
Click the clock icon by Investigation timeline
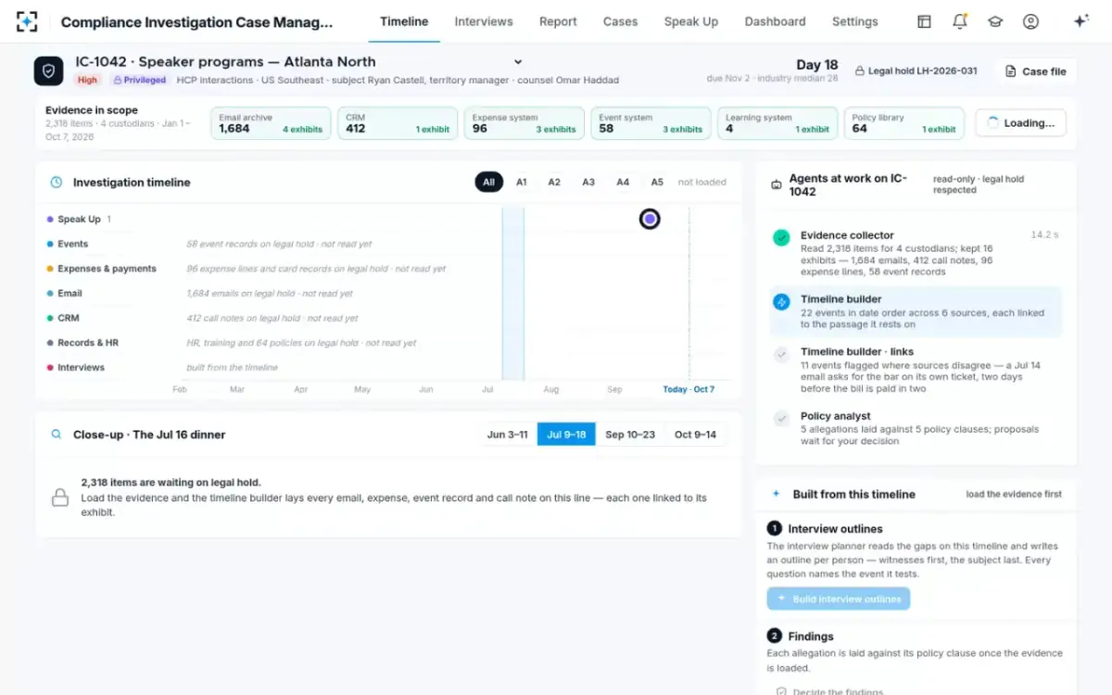click(57, 183)
